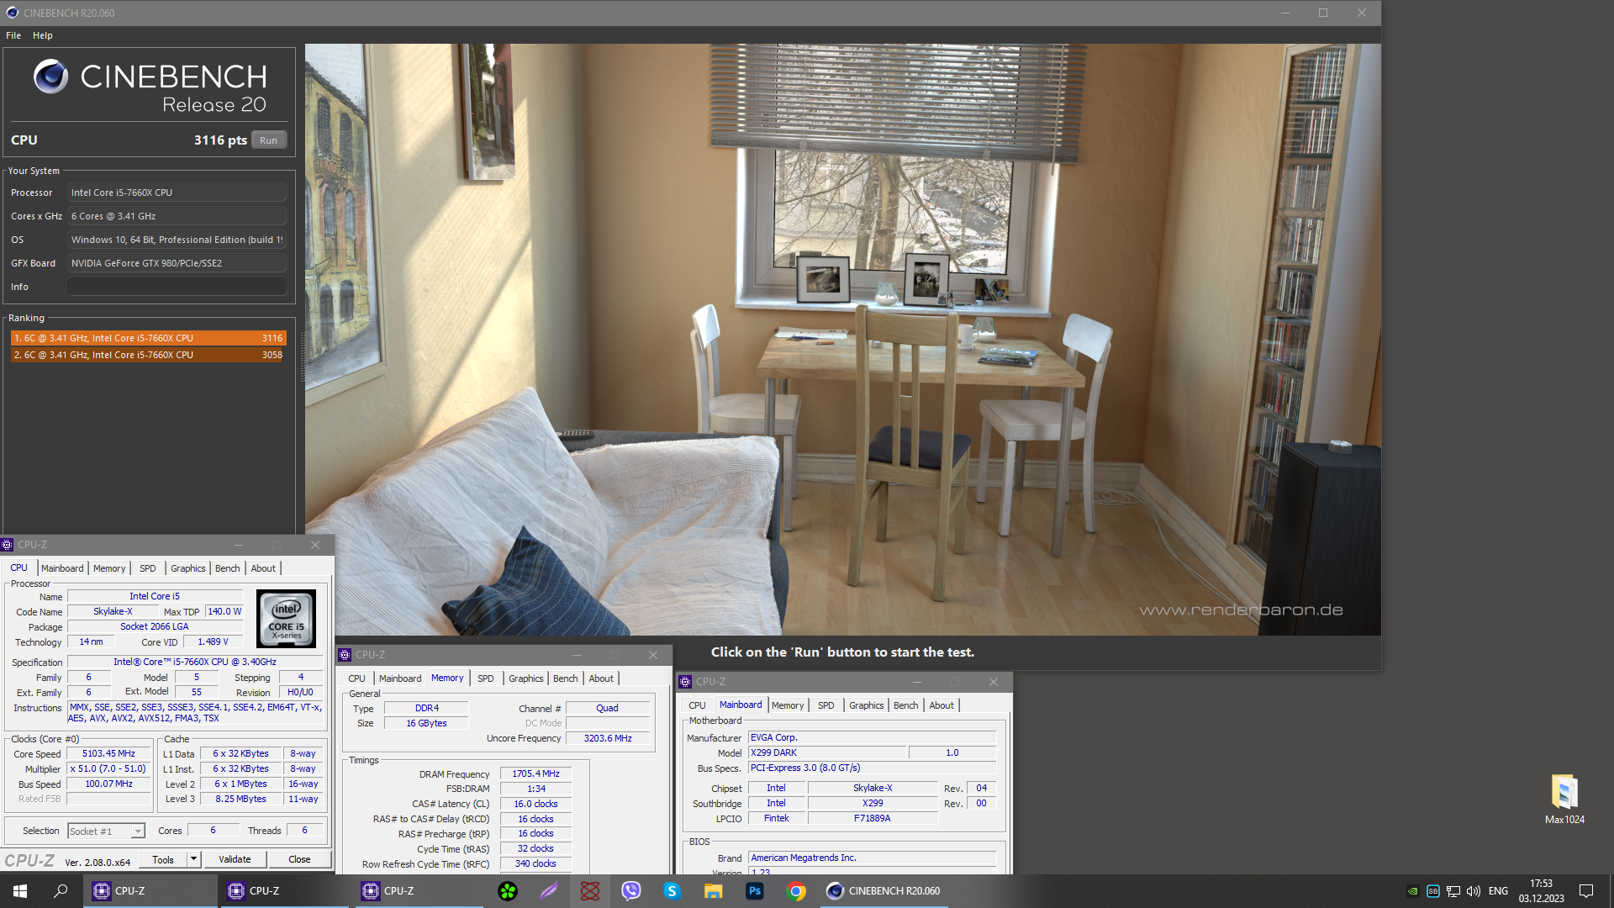Switch to the first CPU-Z taskbar button
This screenshot has height=908, width=1614.
point(150,890)
